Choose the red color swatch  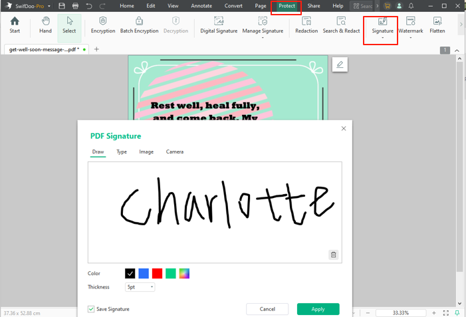click(x=157, y=273)
